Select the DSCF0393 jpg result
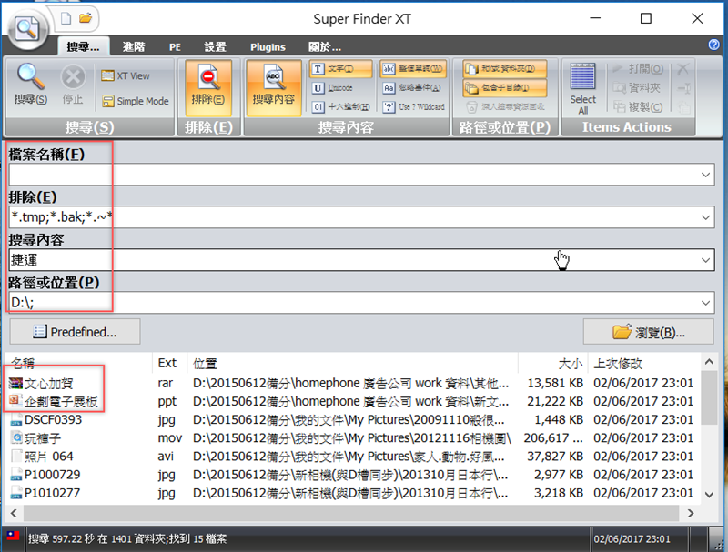Viewport: 728px width, 552px height. click(352, 420)
